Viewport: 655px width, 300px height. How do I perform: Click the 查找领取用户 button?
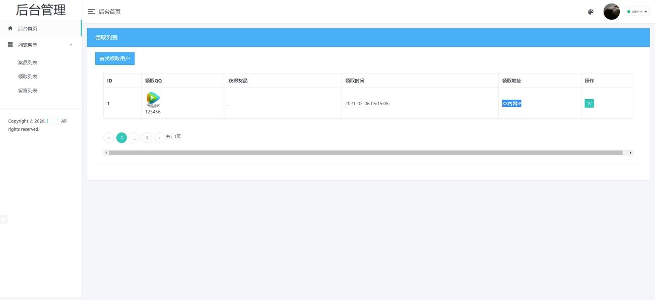pyautogui.click(x=115, y=59)
